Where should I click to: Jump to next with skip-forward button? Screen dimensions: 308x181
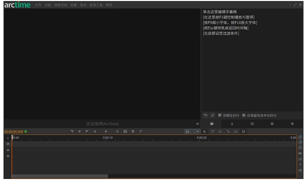[117, 131]
